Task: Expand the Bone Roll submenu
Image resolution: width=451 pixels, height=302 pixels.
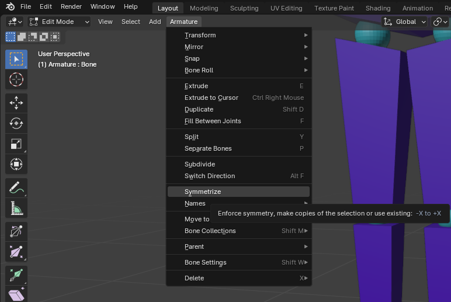Action: point(239,70)
